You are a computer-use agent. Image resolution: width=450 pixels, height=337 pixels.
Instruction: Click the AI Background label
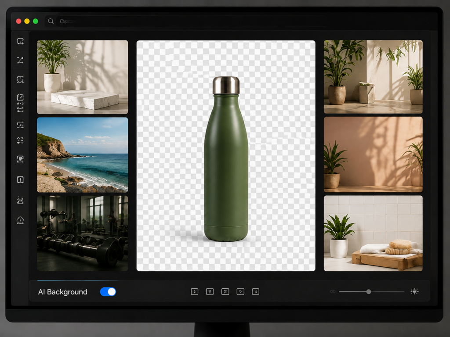click(62, 292)
